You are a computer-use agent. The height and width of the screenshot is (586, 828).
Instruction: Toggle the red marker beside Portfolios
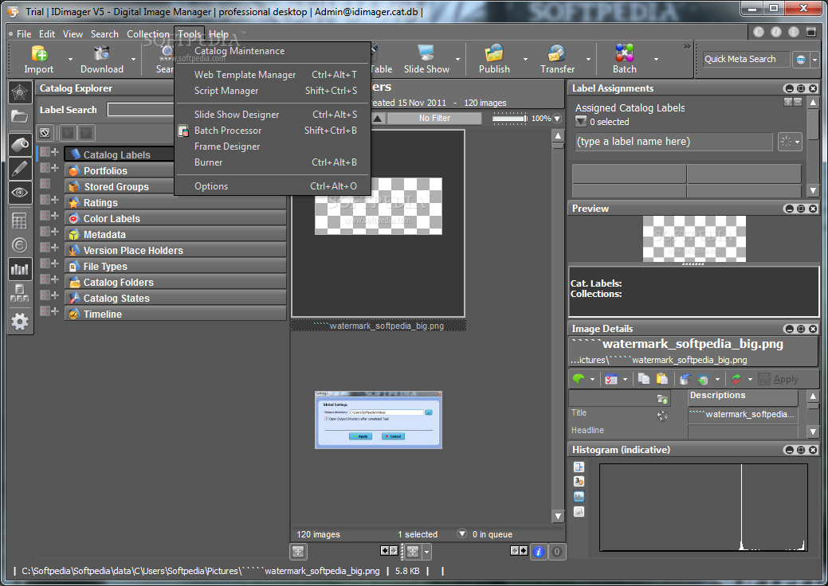tap(45, 168)
